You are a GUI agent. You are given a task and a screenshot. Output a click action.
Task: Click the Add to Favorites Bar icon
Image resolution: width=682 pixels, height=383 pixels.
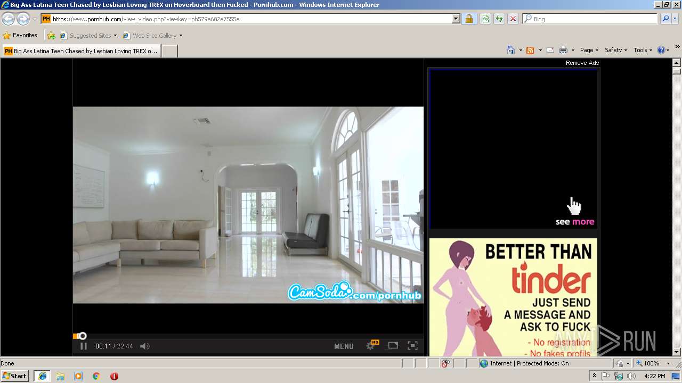[51, 36]
